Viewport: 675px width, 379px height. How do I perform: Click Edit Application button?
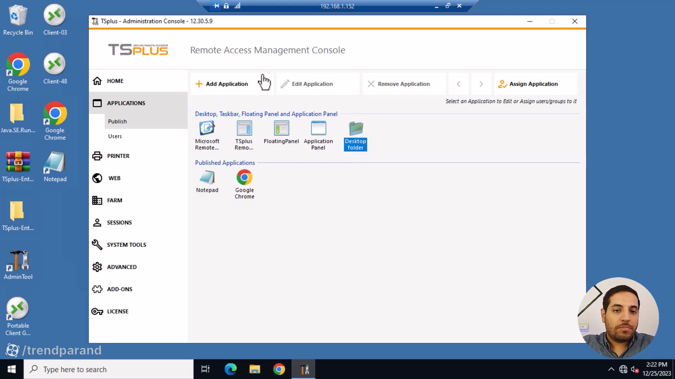click(318, 84)
